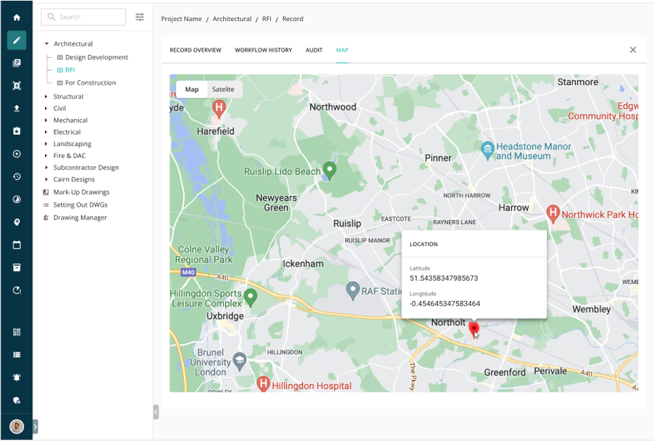Open the history clock icon in the sidebar
Image resolution: width=656 pixels, height=442 pixels.
point(17,176)
